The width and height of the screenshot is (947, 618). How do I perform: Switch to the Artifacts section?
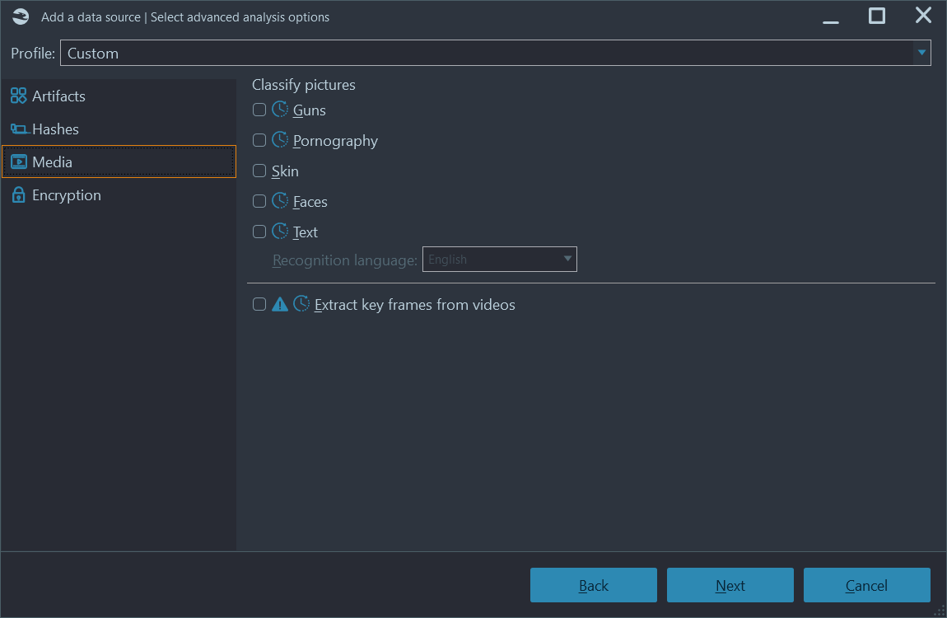pos(119,96)
